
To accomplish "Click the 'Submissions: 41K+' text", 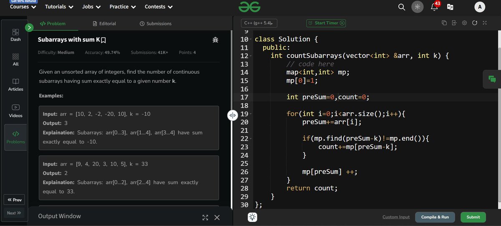I will 149,52.
